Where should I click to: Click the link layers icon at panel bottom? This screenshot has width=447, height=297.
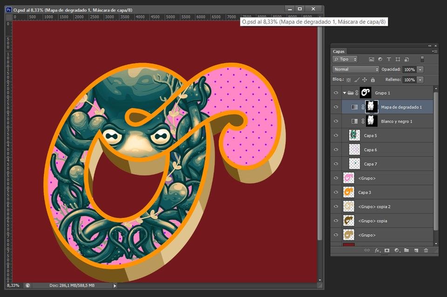[367, 251]
